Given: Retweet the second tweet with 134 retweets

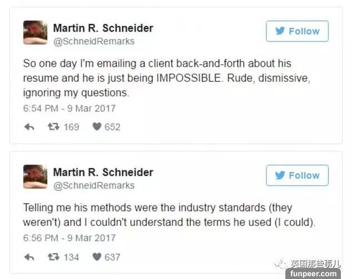Looking at the screenshot, I should 54,257.
